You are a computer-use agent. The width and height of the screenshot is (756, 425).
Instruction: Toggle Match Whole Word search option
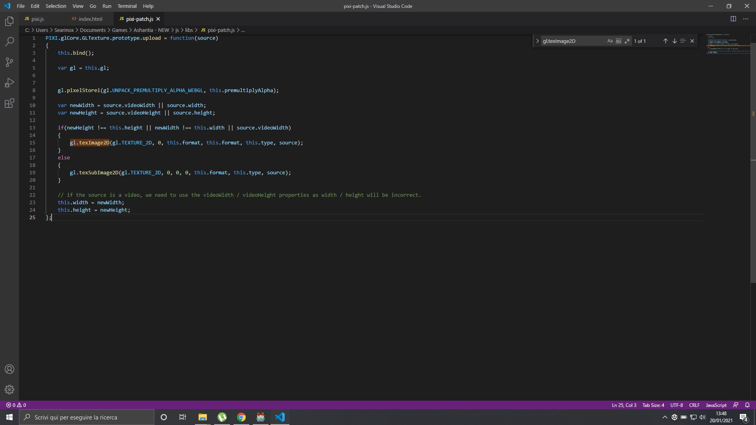point(619,41)
